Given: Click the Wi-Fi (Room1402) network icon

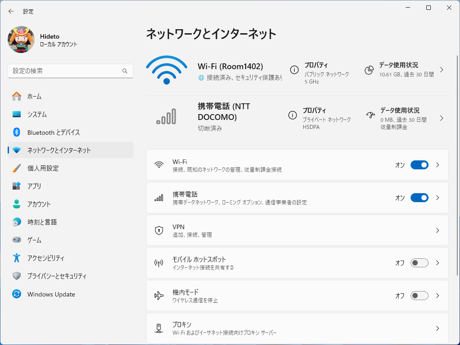Looking at the screenshot, I should tap(167, 71).
